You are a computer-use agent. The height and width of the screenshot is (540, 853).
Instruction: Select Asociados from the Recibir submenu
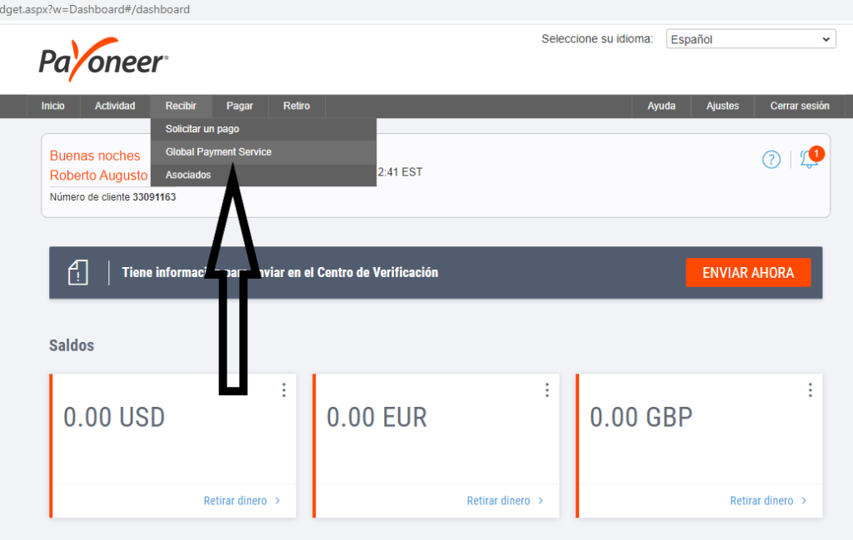[x=263, y=175]
